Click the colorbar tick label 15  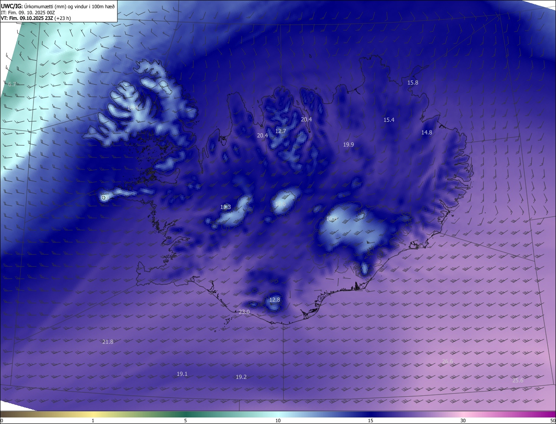[x=371, y=421]
